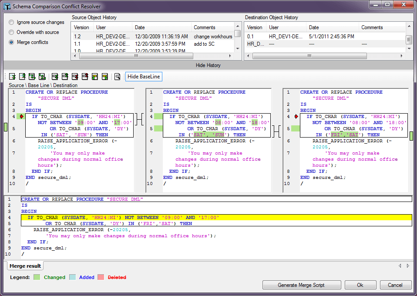417x296 pixels.
Task: Click the Source history vertical scrollbar down arrow
Action: (x=238, y=49)
